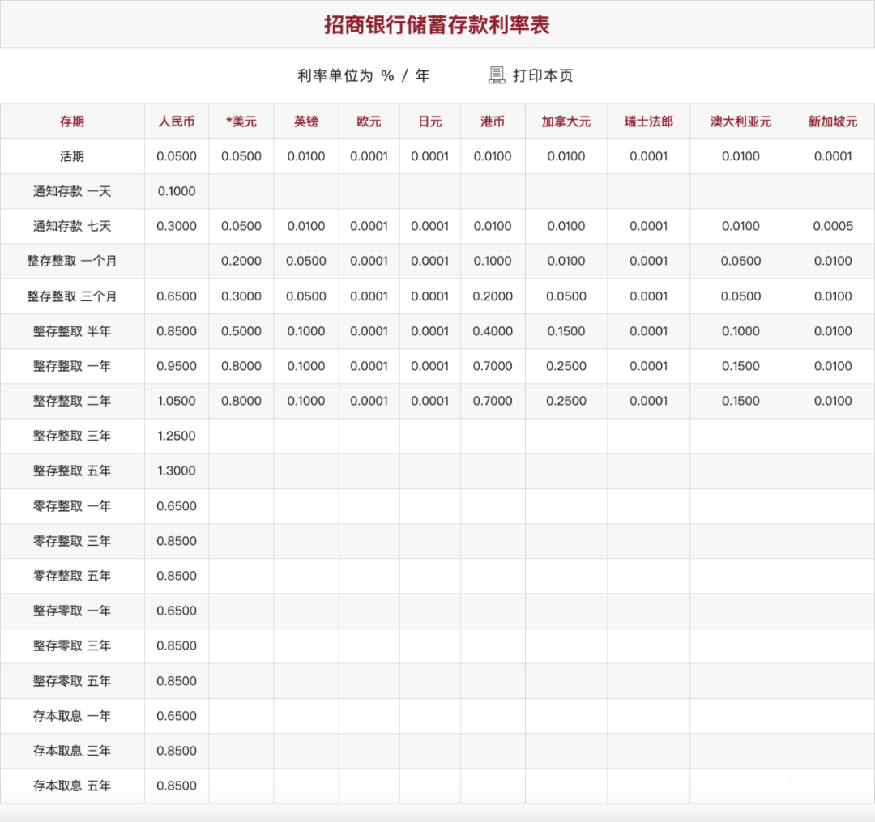Click the 整存整取 一个月 英镑 rate 0.0500
This screenshot has height=822, width=875.
(305, 261)
